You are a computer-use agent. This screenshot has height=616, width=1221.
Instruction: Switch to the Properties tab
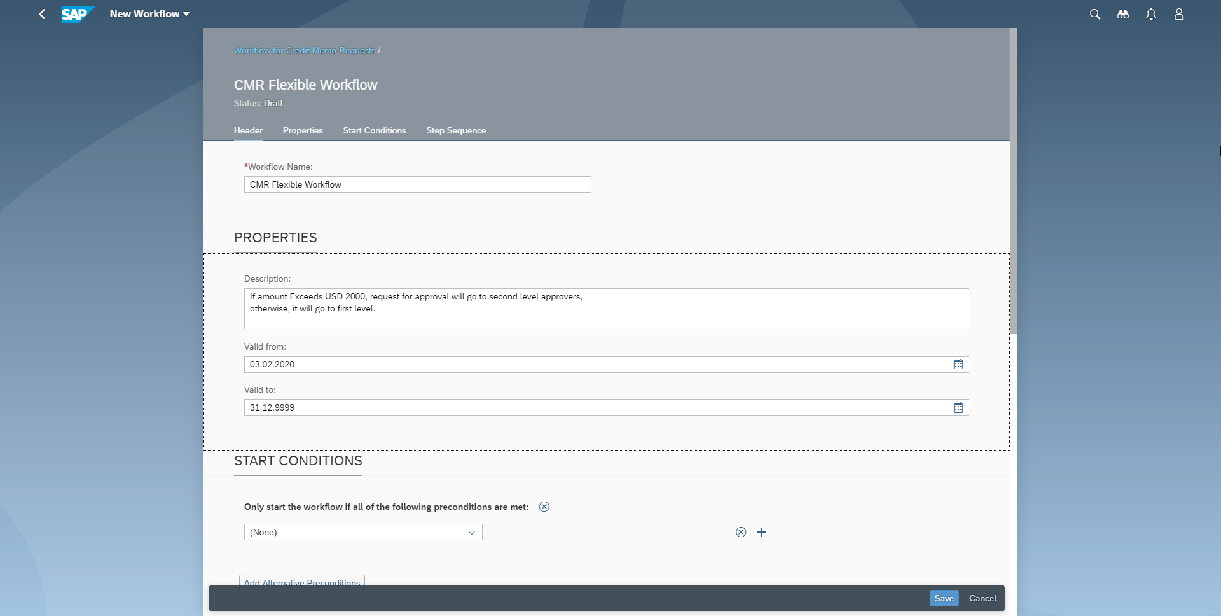point(303,130)
